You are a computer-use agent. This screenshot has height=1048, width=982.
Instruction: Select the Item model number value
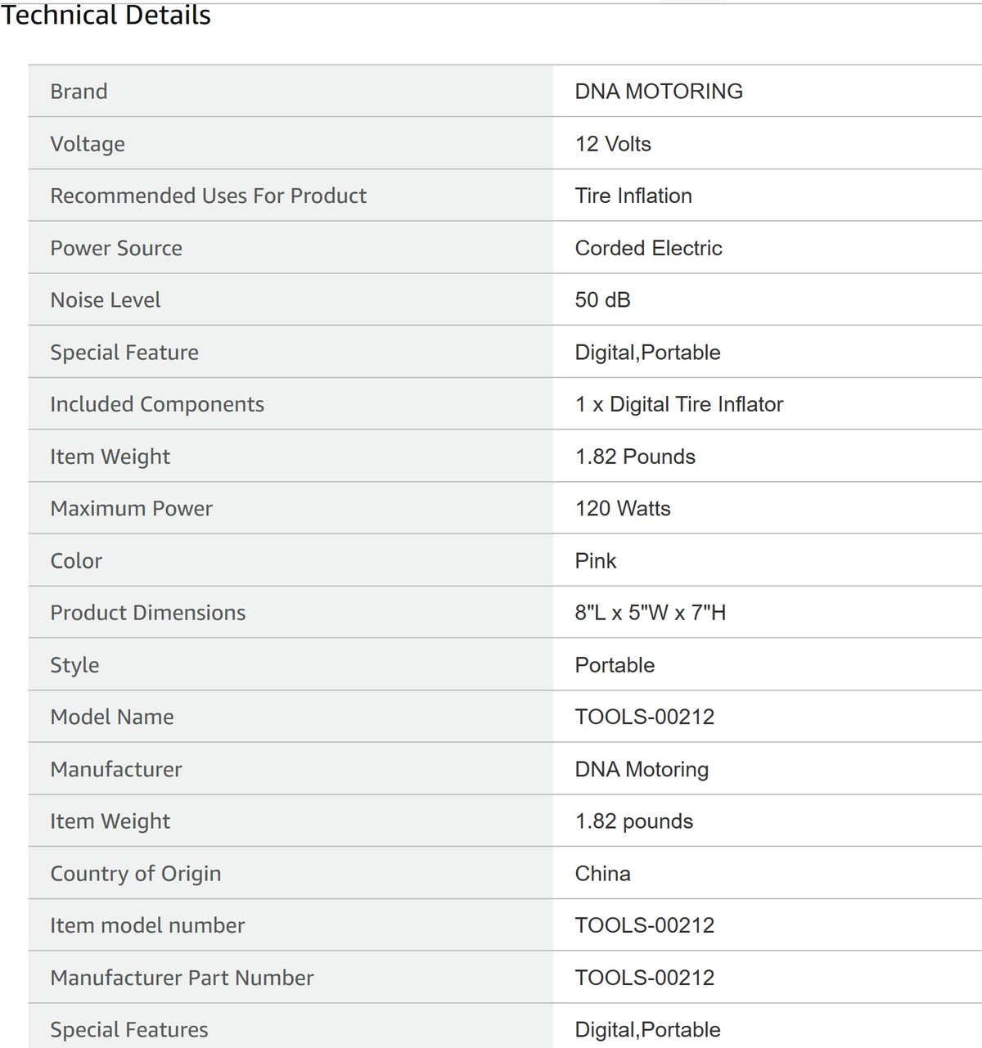tap(645, 925)
